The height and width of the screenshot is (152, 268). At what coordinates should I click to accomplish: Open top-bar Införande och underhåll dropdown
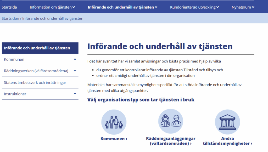click(x=122, y=7)
